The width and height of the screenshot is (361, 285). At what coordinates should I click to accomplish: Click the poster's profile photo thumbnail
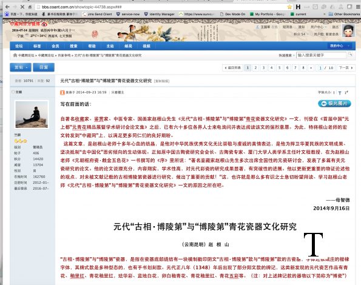click(32, 115)
